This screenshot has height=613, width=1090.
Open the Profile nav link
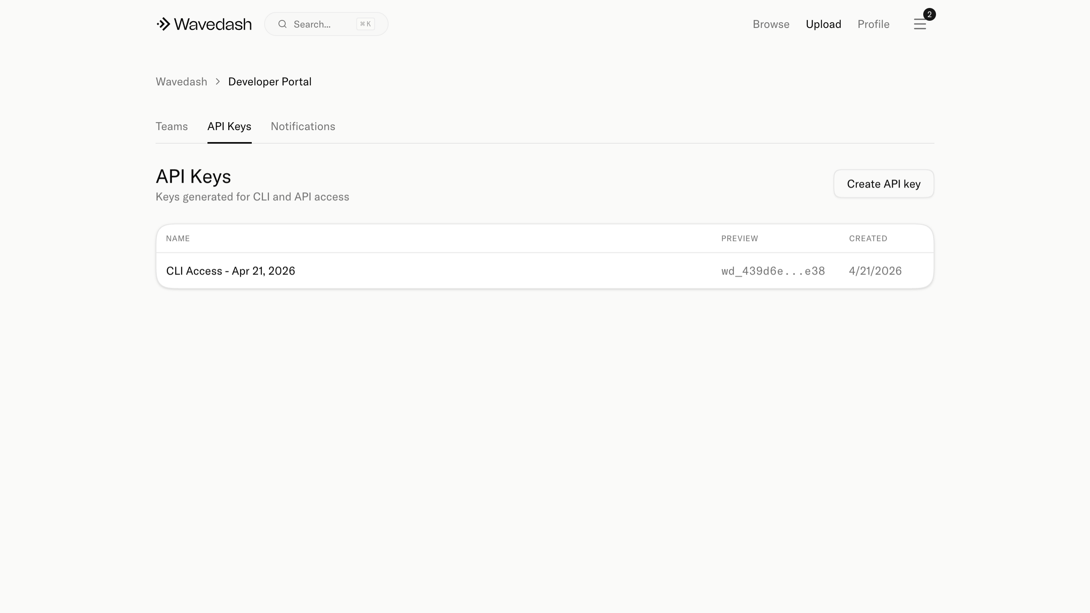click(873, 24)
